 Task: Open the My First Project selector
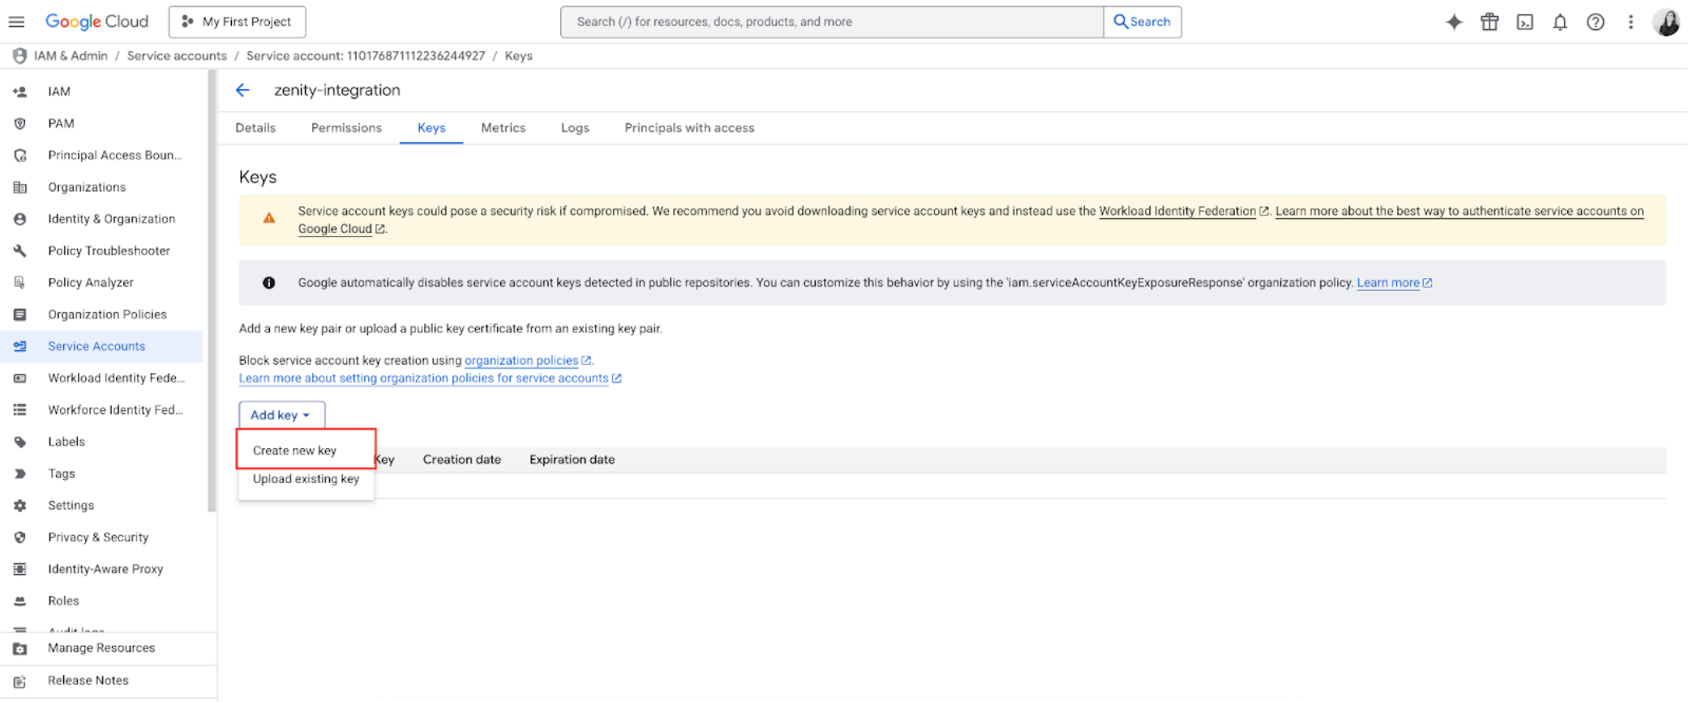pos(237,22)
